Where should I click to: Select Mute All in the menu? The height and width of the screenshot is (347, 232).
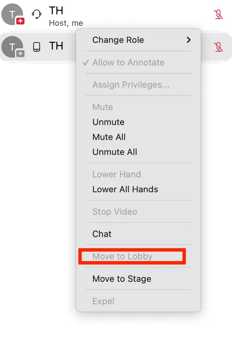pyautogui.click(x=109, y=137)
